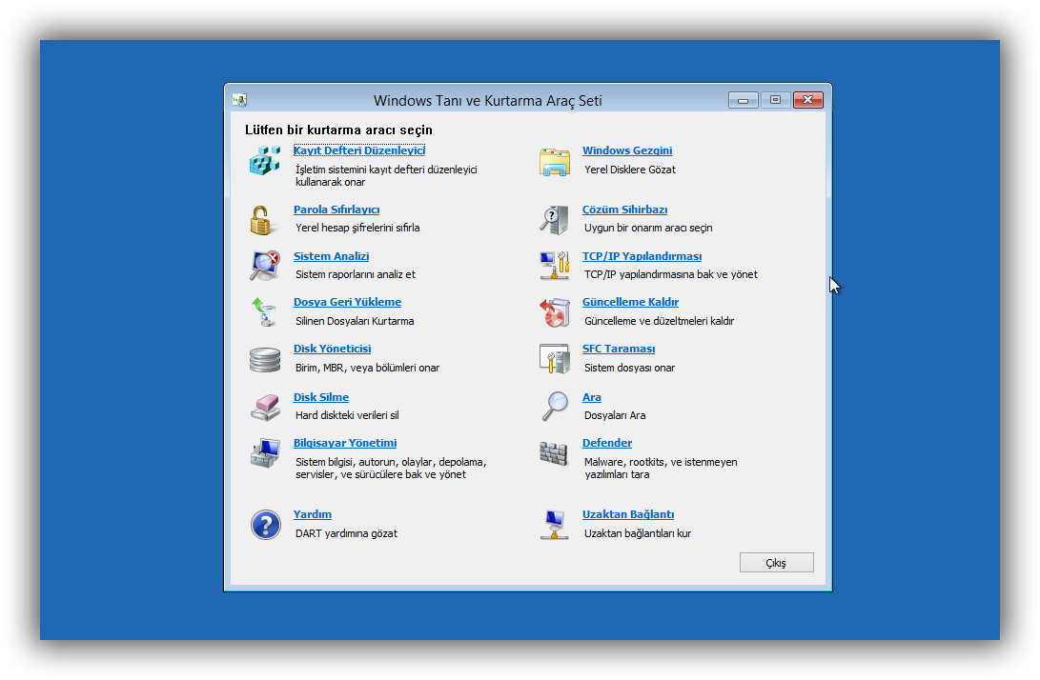Click the Disk Silme eraser icon

264,407
